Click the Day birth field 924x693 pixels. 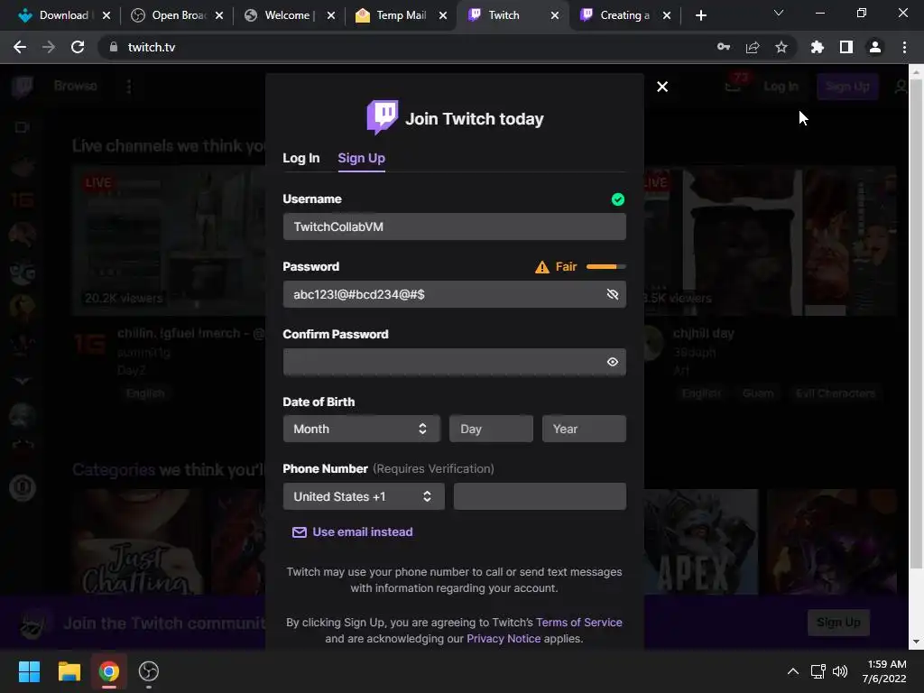(491, 429)
